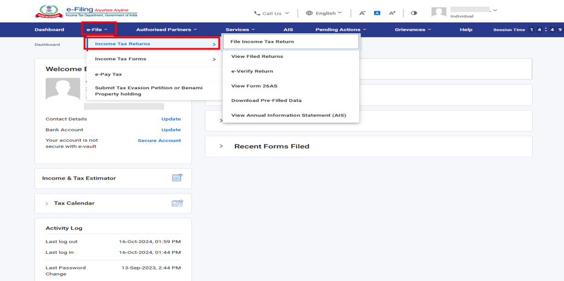Decrease font size with A- icon
Image resolution: width=564 pixels, height=281 pixels.
362,13
